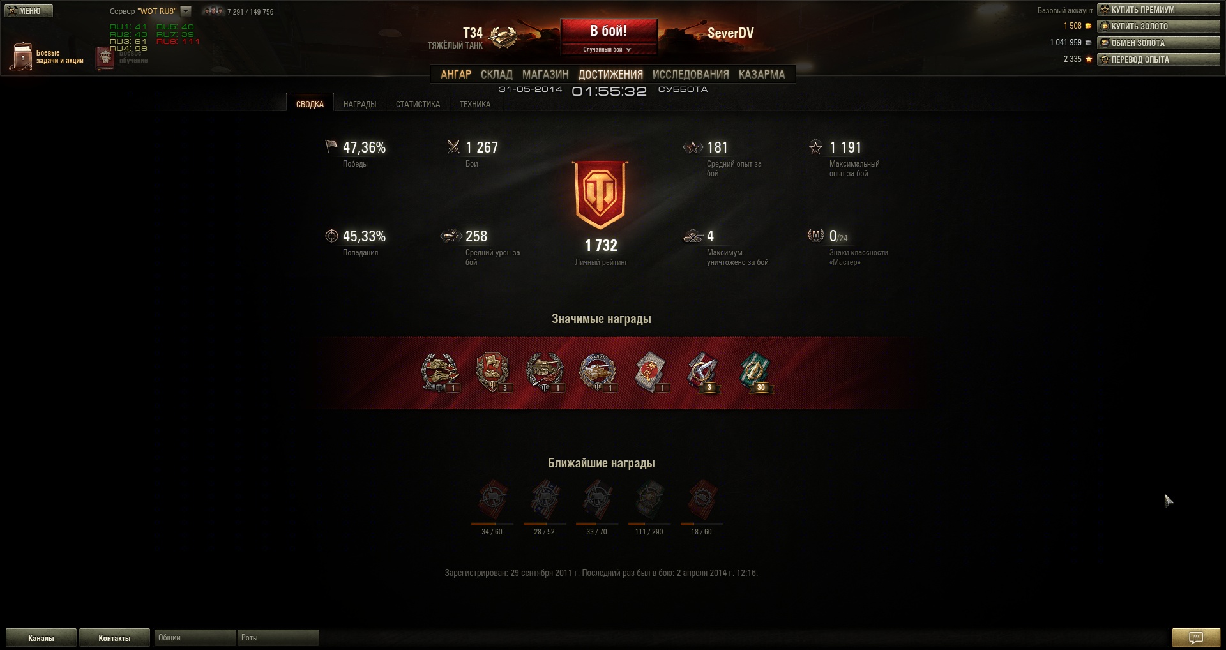Open the Случайный бой battle type dropdown

point(607,49)
